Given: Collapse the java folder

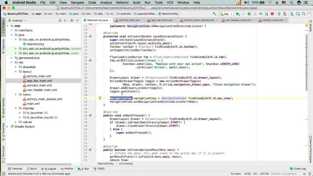Looking at the screenshot, I should (x=12, y=35).
